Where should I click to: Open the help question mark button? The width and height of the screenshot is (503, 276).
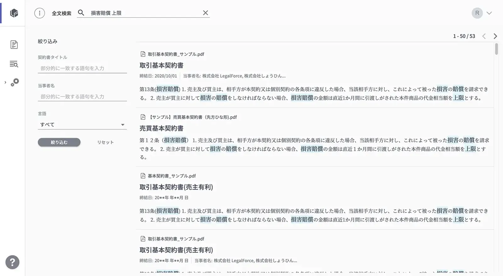(13, 262)
